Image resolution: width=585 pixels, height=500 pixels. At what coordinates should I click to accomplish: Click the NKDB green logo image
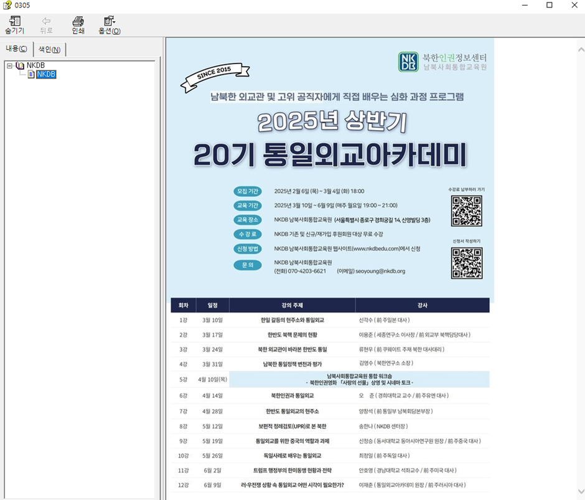tap(408, 62)
